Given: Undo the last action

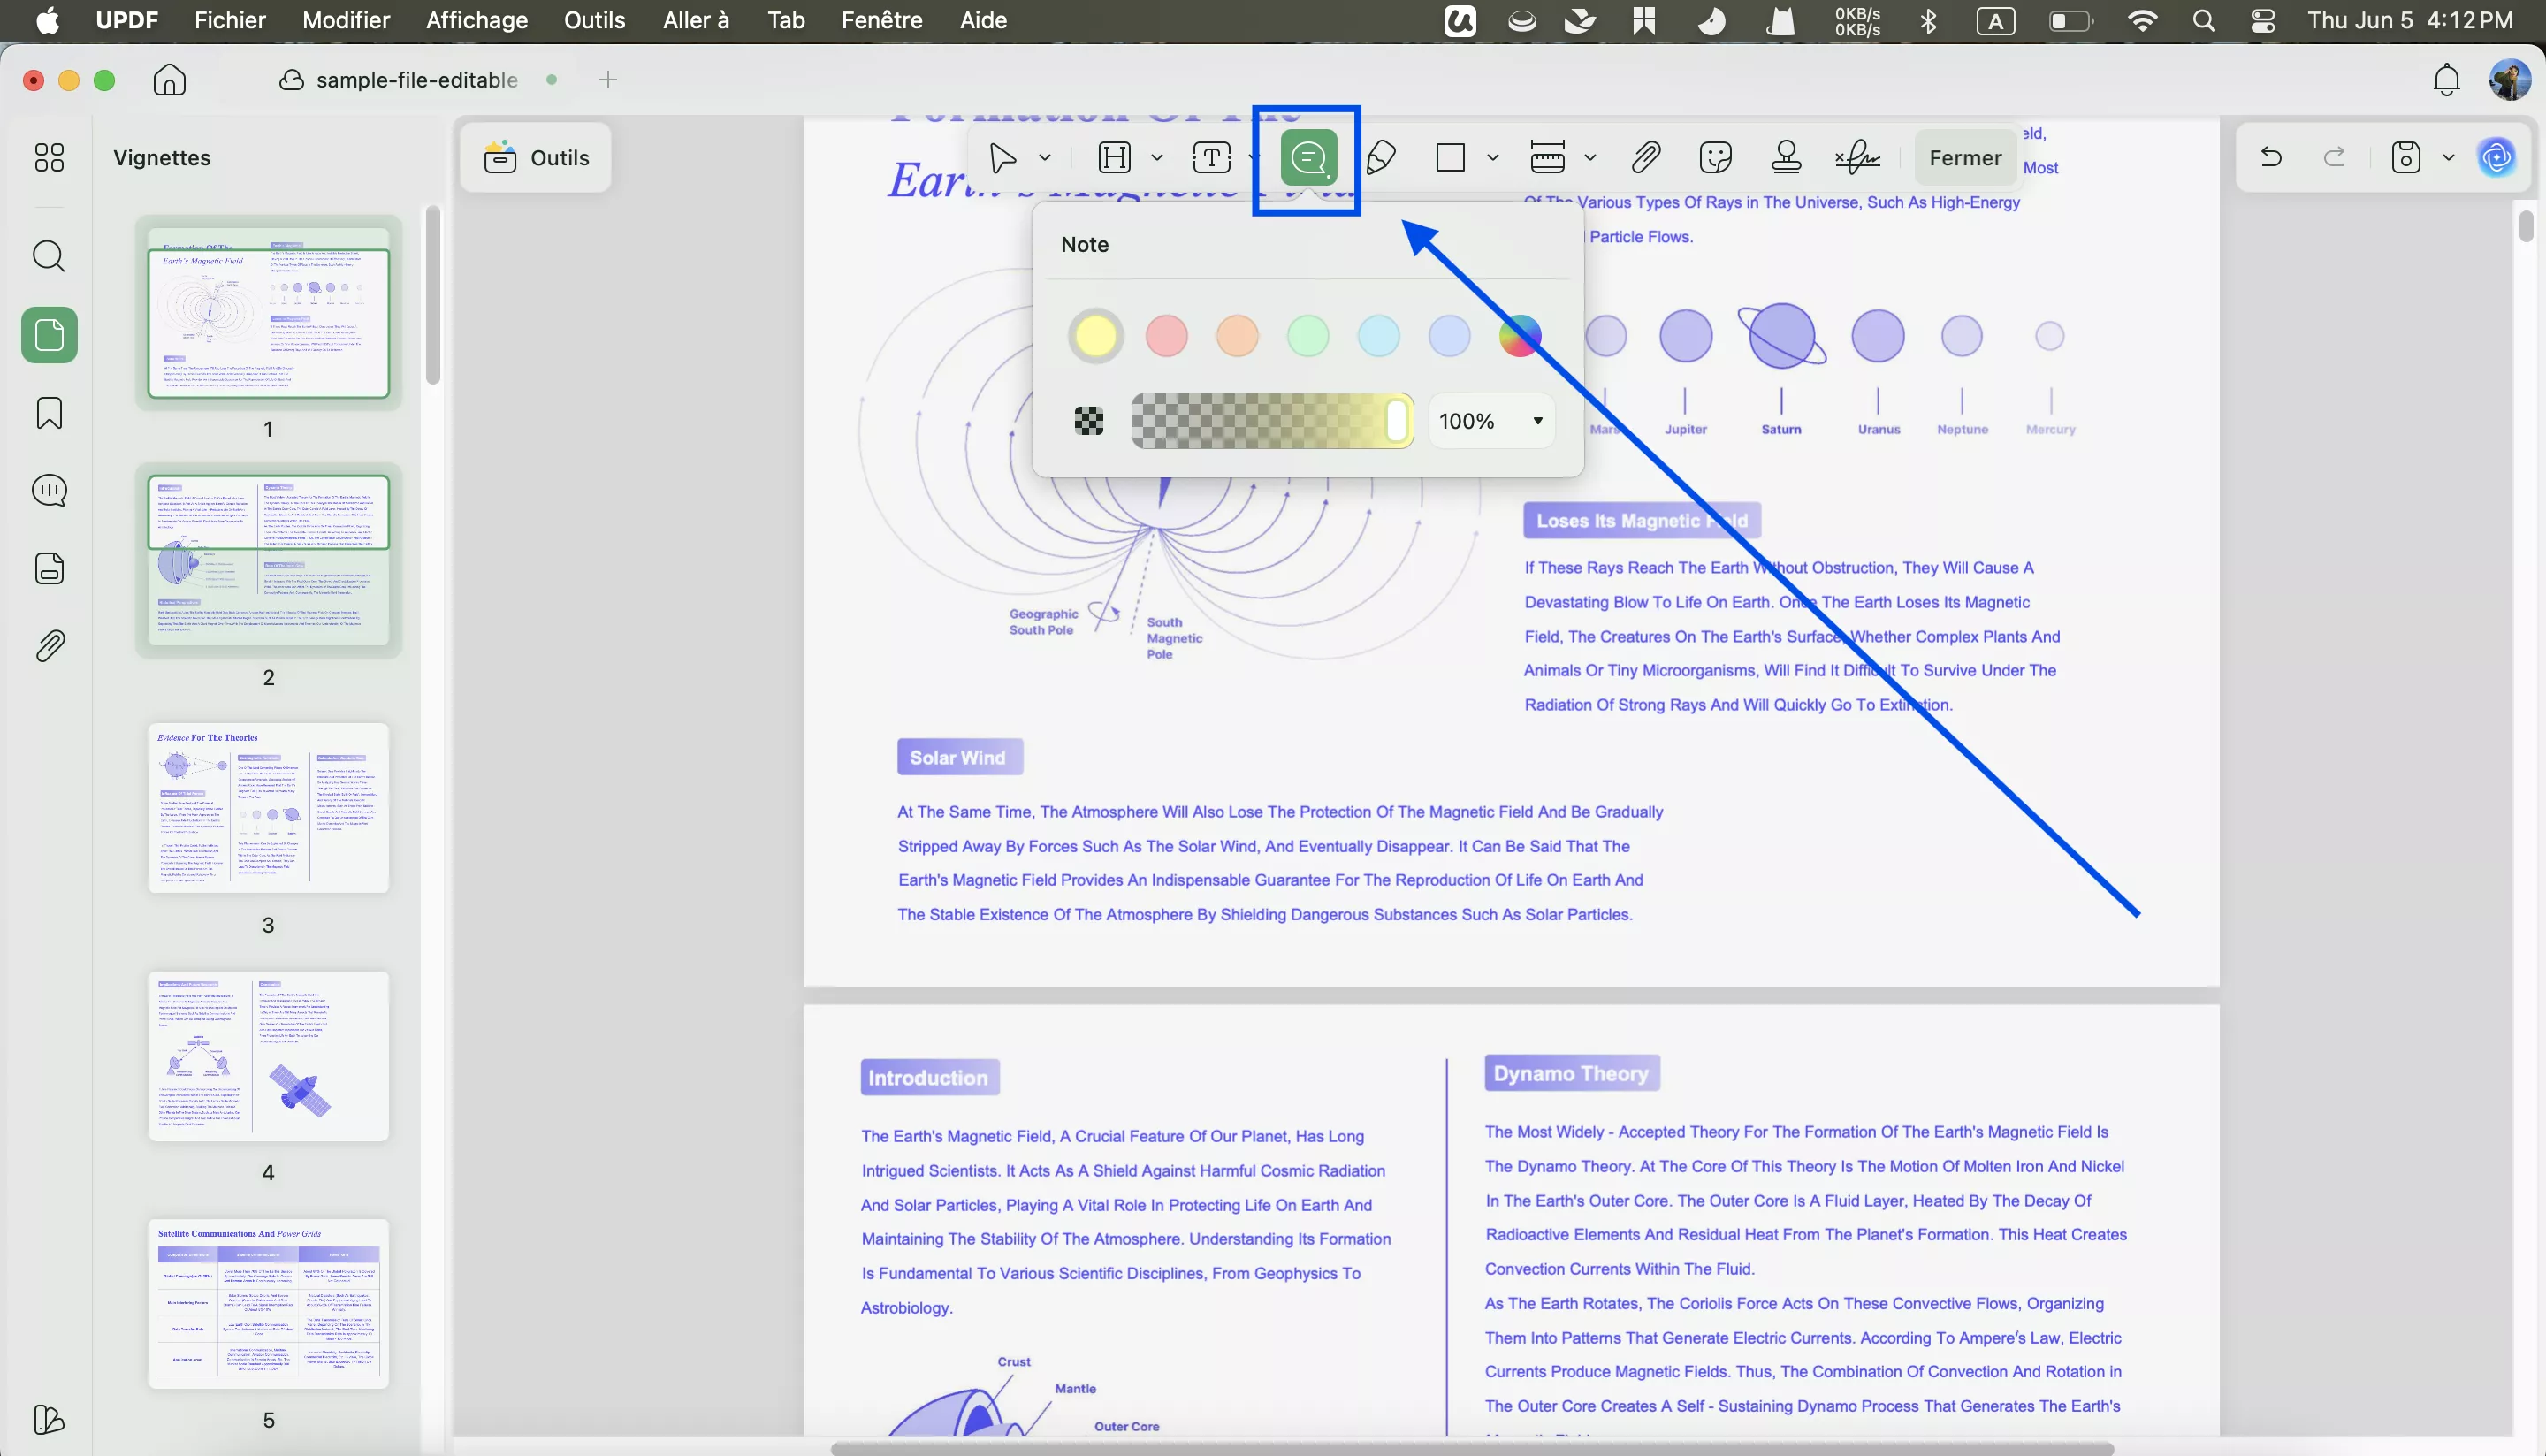Looking at the screenshot, I should coord(2271,157).
